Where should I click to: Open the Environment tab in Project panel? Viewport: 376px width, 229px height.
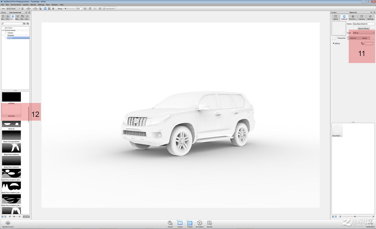tap(353, 18)
